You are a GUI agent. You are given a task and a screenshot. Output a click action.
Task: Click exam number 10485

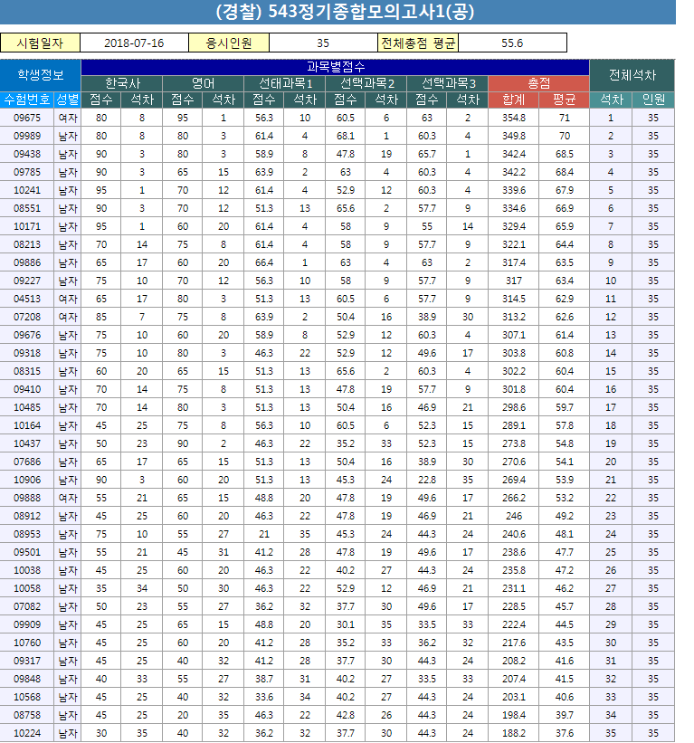27,407
